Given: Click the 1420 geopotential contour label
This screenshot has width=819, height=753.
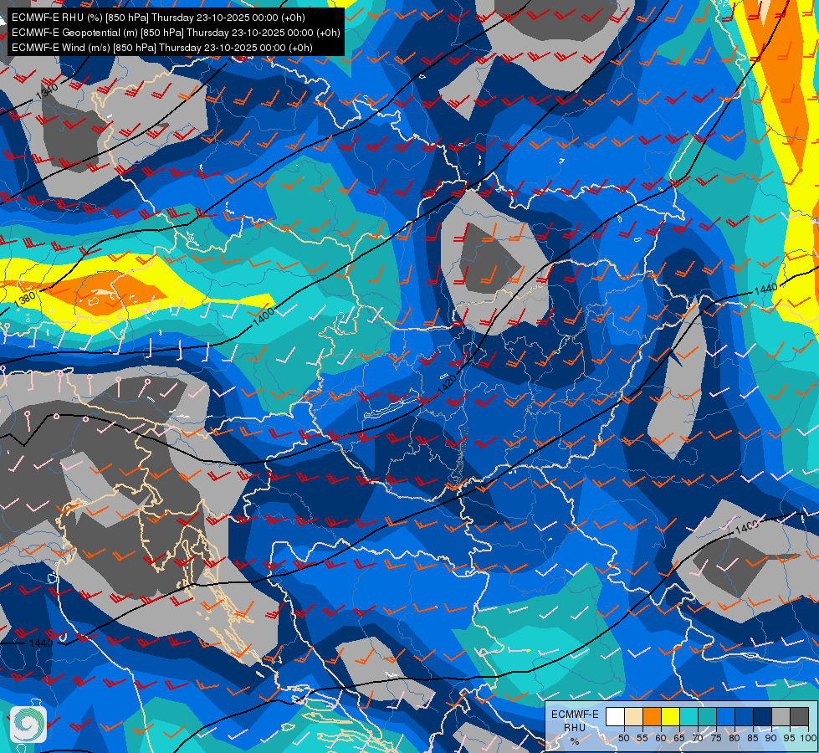Looking at the screenshot, I should click(x=447, y=384).
